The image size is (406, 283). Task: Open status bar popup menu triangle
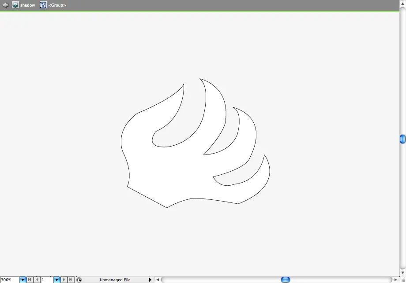click(x=150, y=279)
